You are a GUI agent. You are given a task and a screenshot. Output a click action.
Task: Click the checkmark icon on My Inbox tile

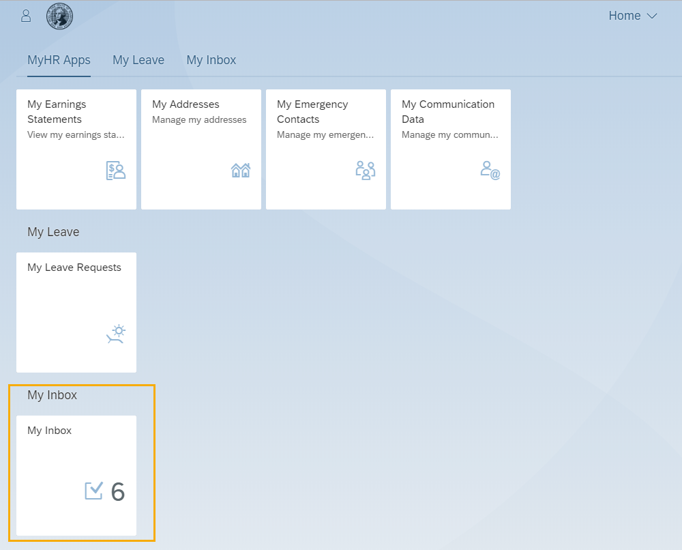[x=93, y=491]
